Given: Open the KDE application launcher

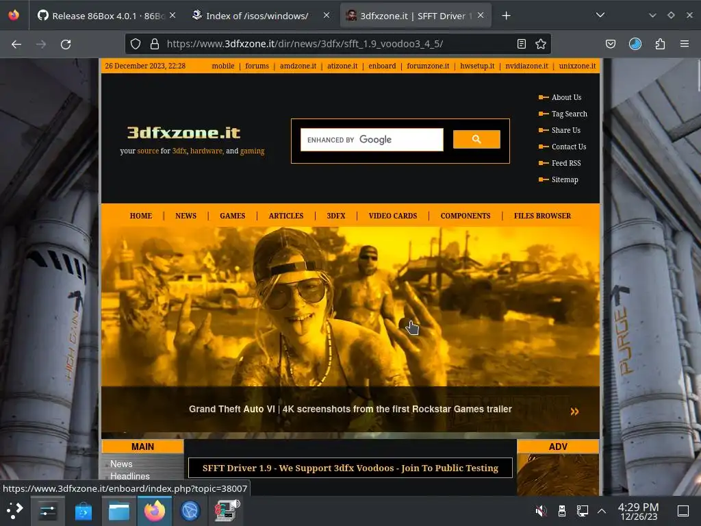Looking at the screenshot, I should (15, 510).
